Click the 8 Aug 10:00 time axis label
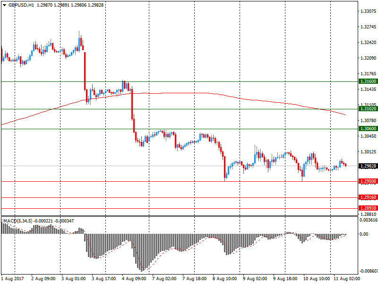 (x=225, y=279)
